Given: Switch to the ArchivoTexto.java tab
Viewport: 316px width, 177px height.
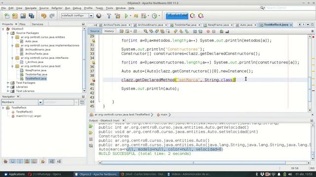Looking at the screenshot, I should pyautogui.click(x=115, y=25).
